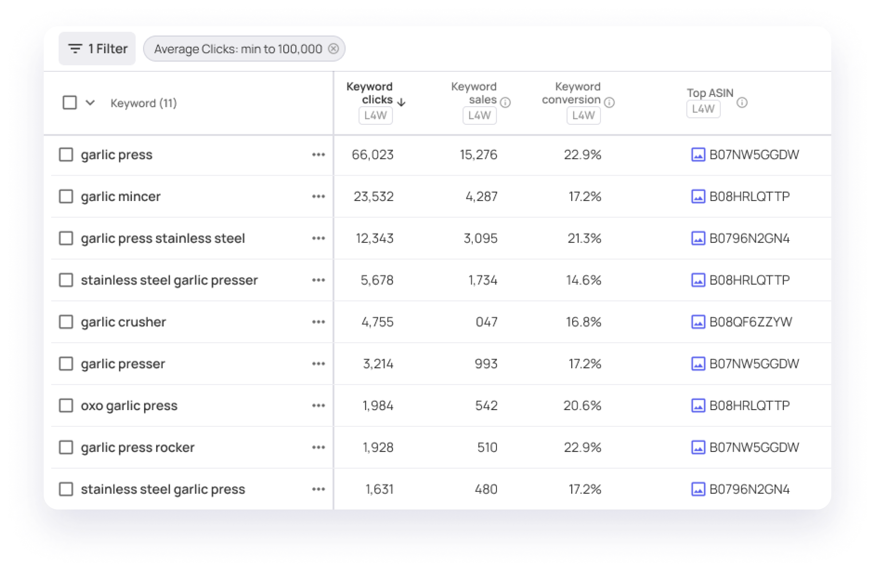Sort by Keyword conversion column header

(x=571, y=93)
